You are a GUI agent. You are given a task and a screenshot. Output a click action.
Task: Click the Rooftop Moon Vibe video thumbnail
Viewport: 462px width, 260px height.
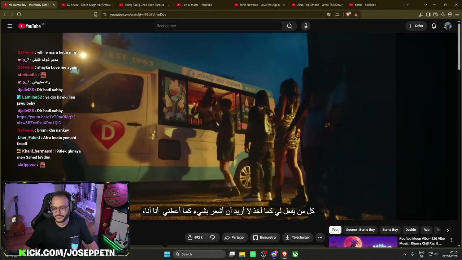363,242
